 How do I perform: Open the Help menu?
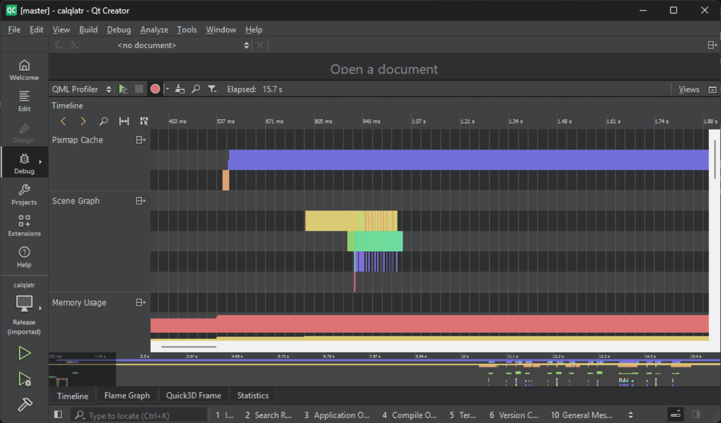(x=254, y=30)
